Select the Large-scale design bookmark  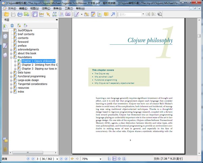pyautogui.click(x=28, y=80)
